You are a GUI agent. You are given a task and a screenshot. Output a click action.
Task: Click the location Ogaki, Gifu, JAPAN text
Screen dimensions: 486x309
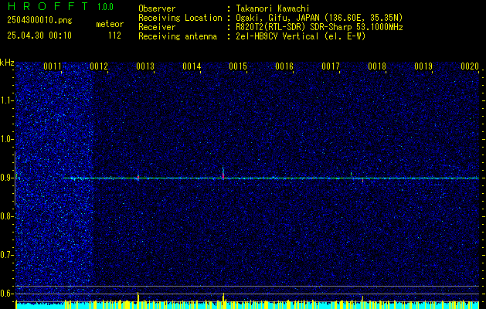pos(319,18)
